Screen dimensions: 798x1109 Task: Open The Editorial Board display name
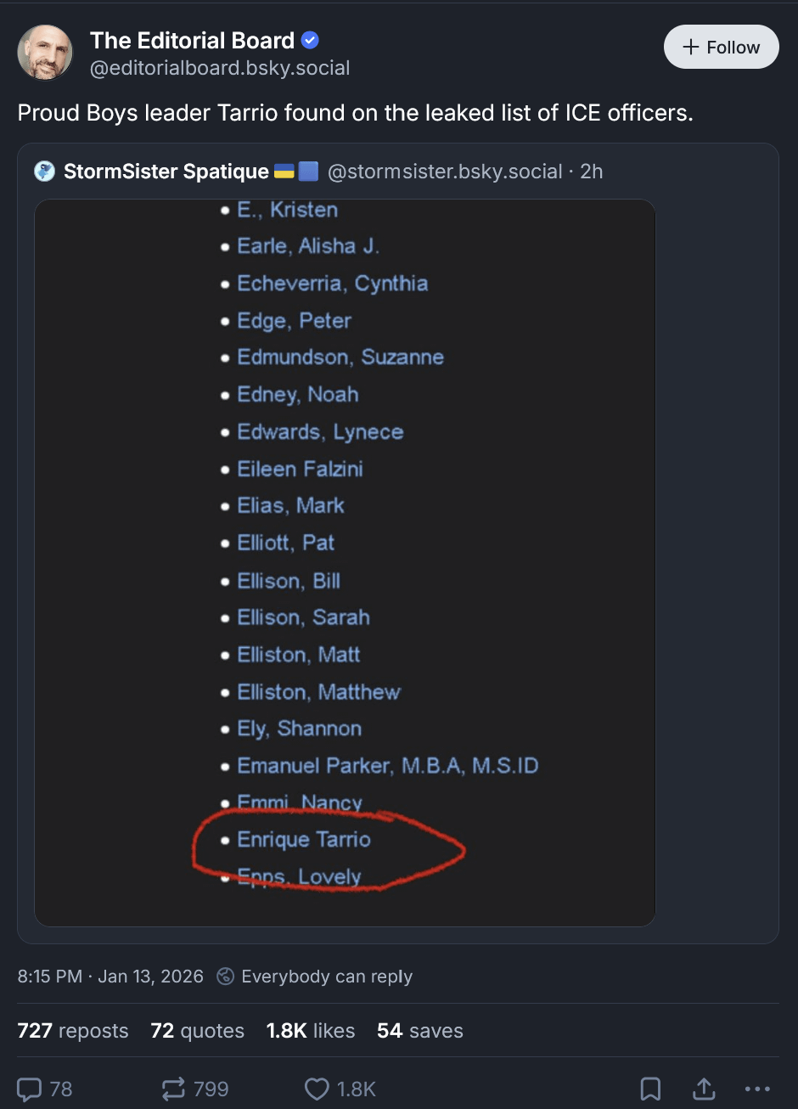click(192, 40)
